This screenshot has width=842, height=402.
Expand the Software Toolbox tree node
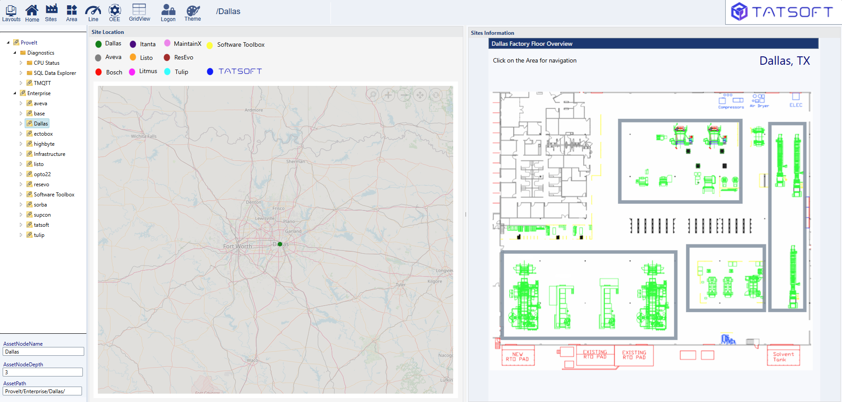point(21,195)
